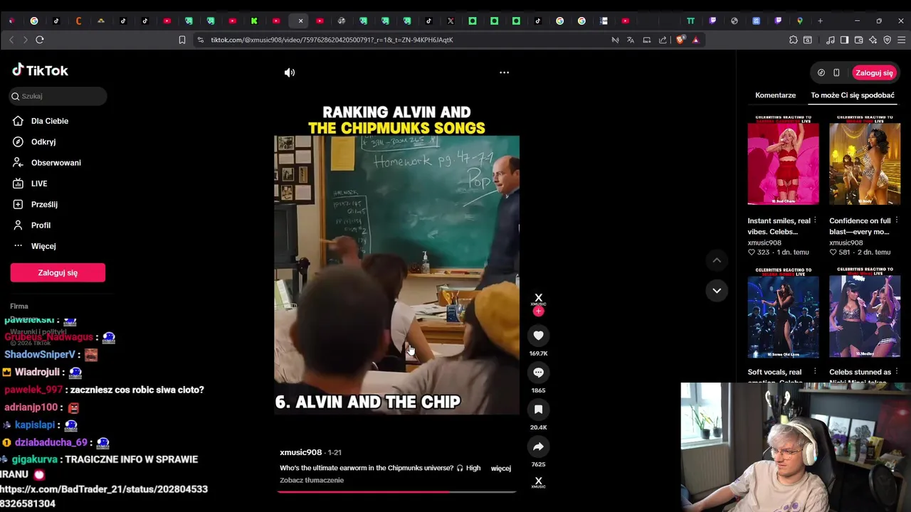Share the video with arrow icon
The width and height of the screenshot is (911, 512).
538,447
